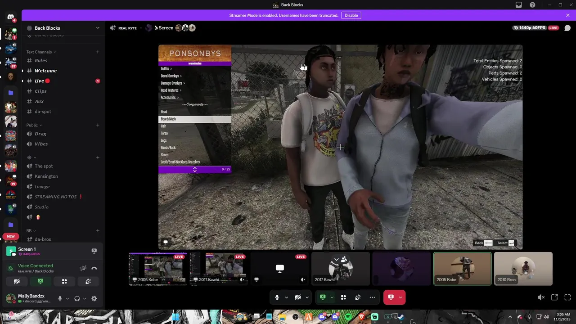Open the Clips text channel
This screenshot has width=576, height=324.
pyautogui.click(x=63, y=91)
